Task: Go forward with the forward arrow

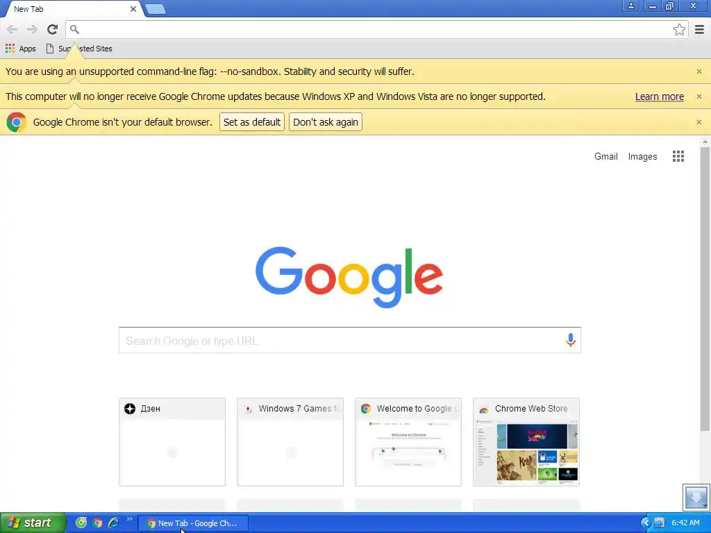Action: coord(32,29)
